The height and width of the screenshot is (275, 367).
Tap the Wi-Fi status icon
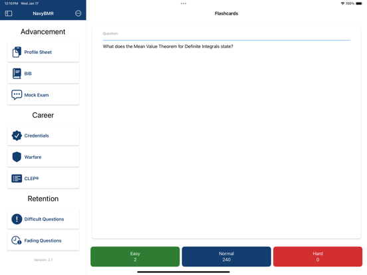pos(342,3)
